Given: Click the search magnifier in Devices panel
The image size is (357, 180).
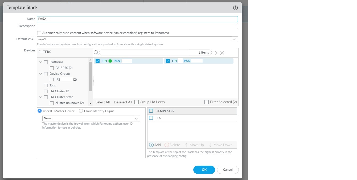Looking at the screenshot, I should point(96,52).
